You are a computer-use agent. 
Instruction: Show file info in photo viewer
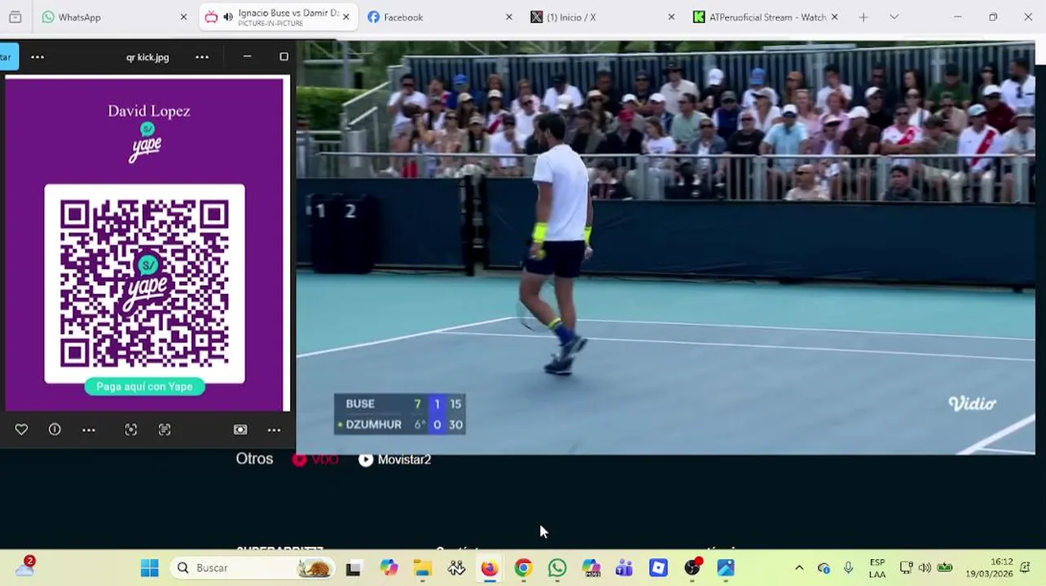[x=55, y=430]
